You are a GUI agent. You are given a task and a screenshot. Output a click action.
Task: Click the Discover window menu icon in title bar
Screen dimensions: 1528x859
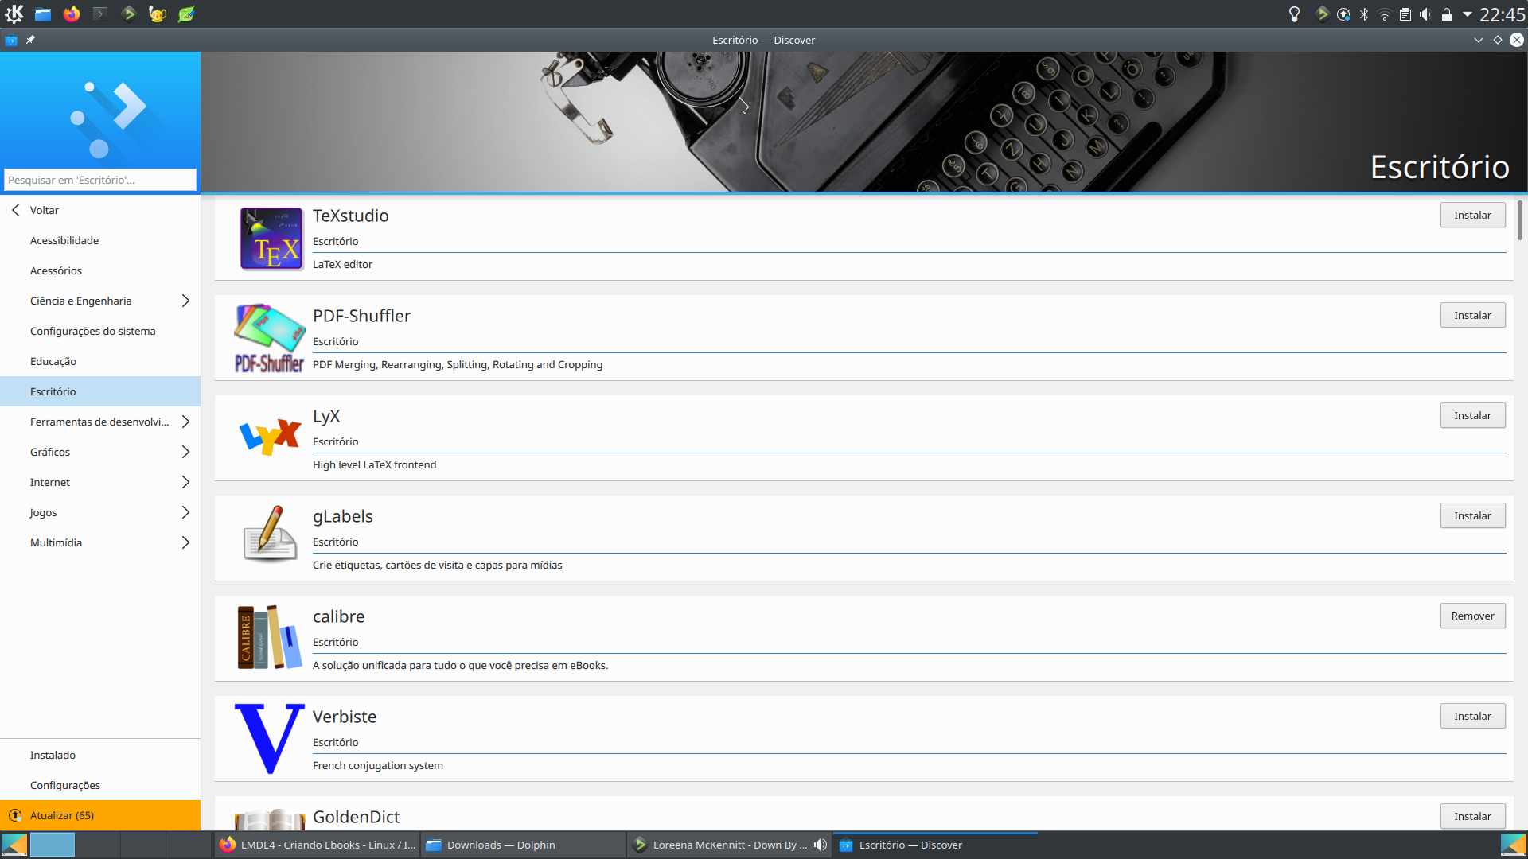(x=11, y=40)
